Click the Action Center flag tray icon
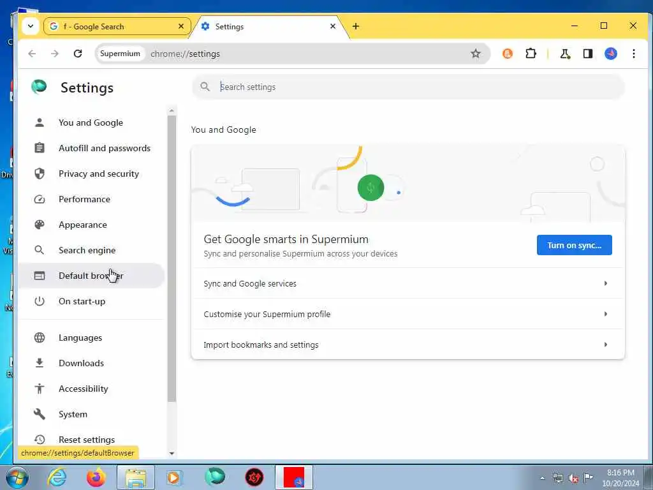The width and height of the screenshot is (653, 490). (588, 478)
